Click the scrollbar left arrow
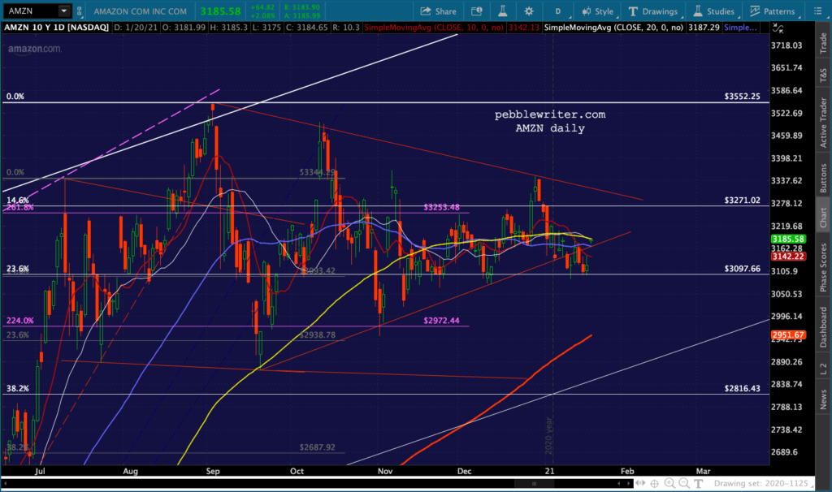The height and width of the screenshot is (492, 832). click(x=618, y=484)
